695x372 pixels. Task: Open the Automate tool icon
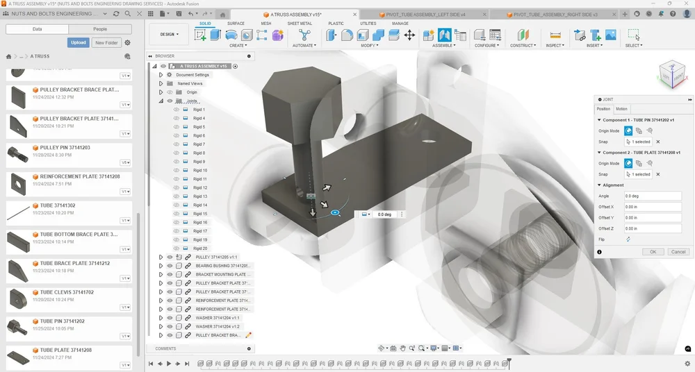click(x=304, y=35)
